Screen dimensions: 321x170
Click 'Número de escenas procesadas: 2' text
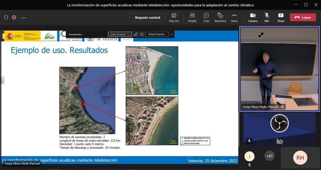coord(82,137)
